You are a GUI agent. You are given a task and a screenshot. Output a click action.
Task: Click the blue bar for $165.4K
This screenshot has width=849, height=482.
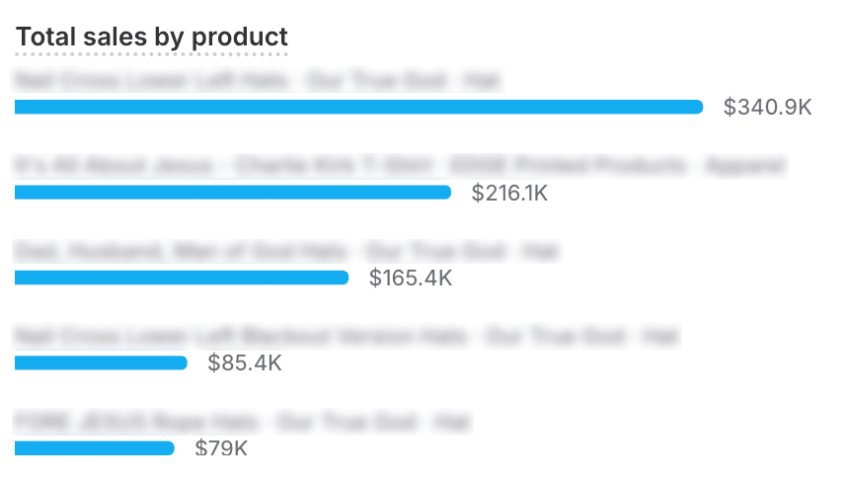[x=182, y=278]
